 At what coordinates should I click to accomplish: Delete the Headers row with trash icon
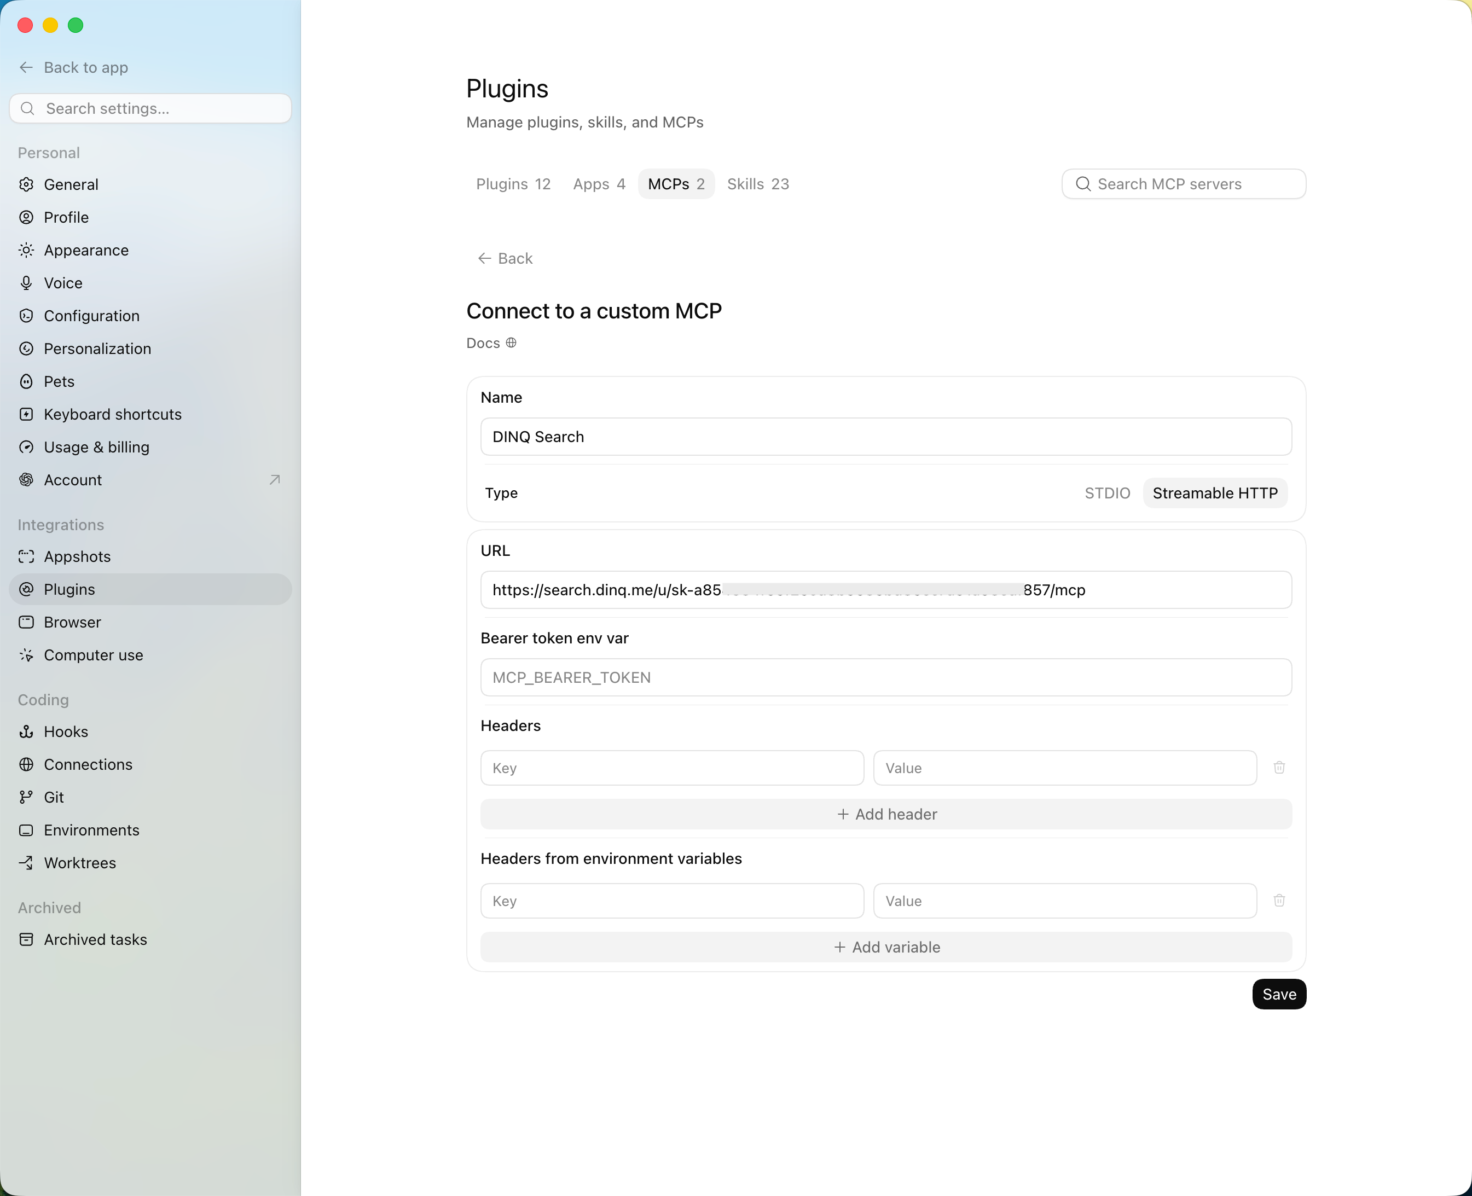(1279, 768)
